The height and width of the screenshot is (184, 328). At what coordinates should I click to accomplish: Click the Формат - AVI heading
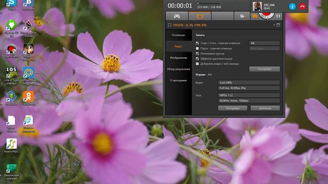coord(203,75)
